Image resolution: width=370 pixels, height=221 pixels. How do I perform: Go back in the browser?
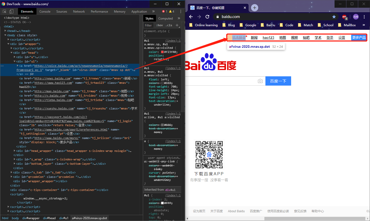(x=191, y=16)
